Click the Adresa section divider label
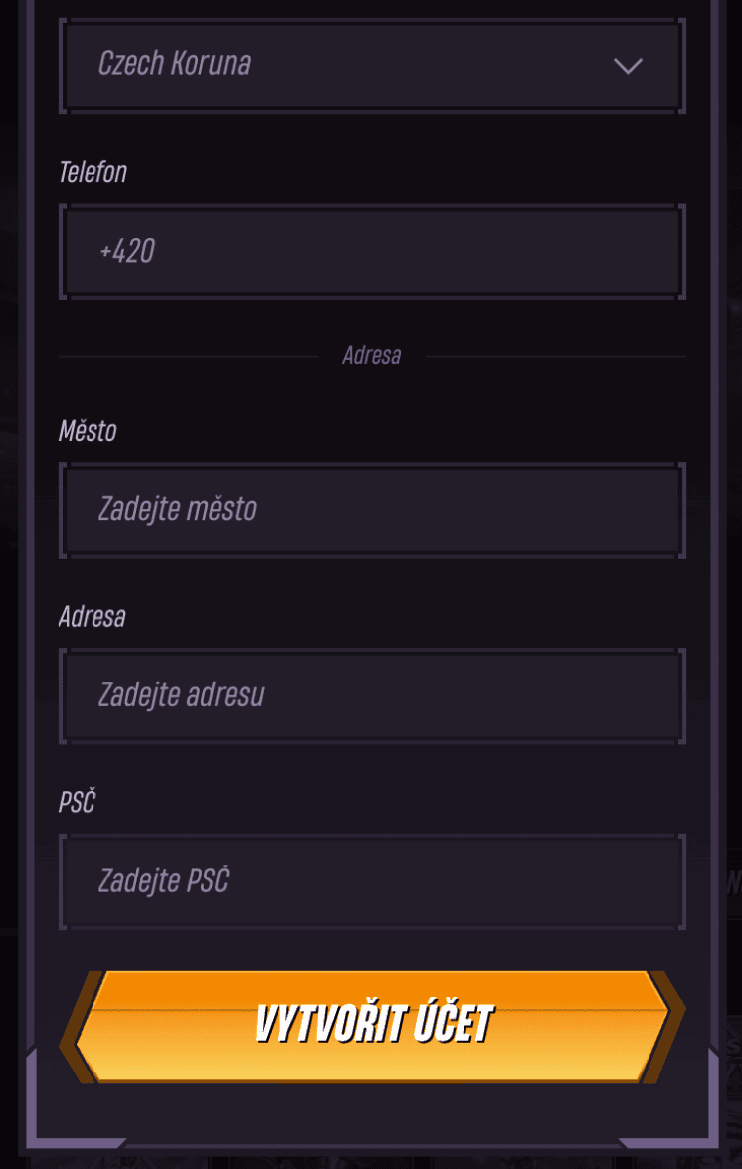The width and height of the screenshot is (742, 1169). [x=371, y=355]
